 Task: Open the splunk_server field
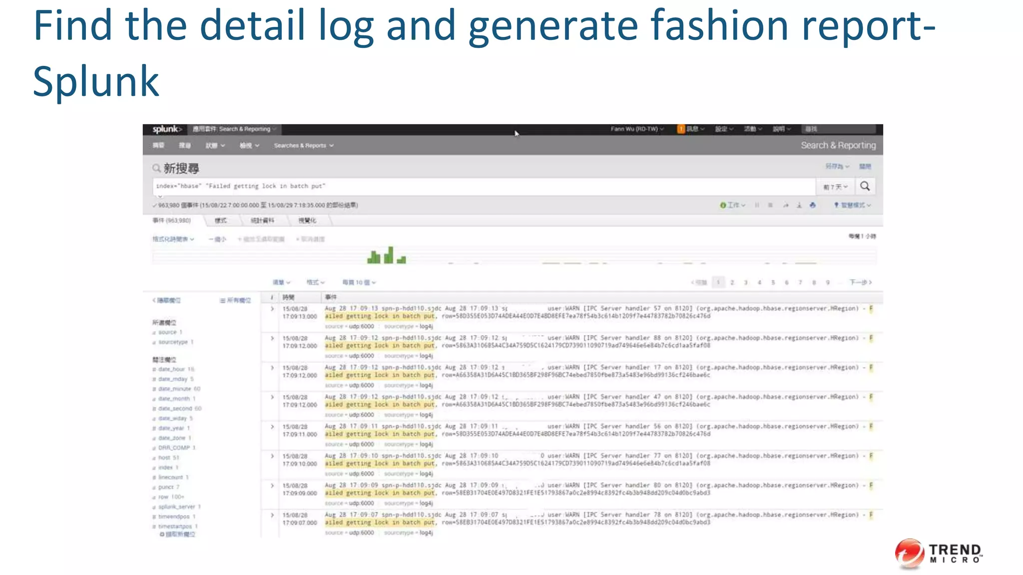click(177, 507)
